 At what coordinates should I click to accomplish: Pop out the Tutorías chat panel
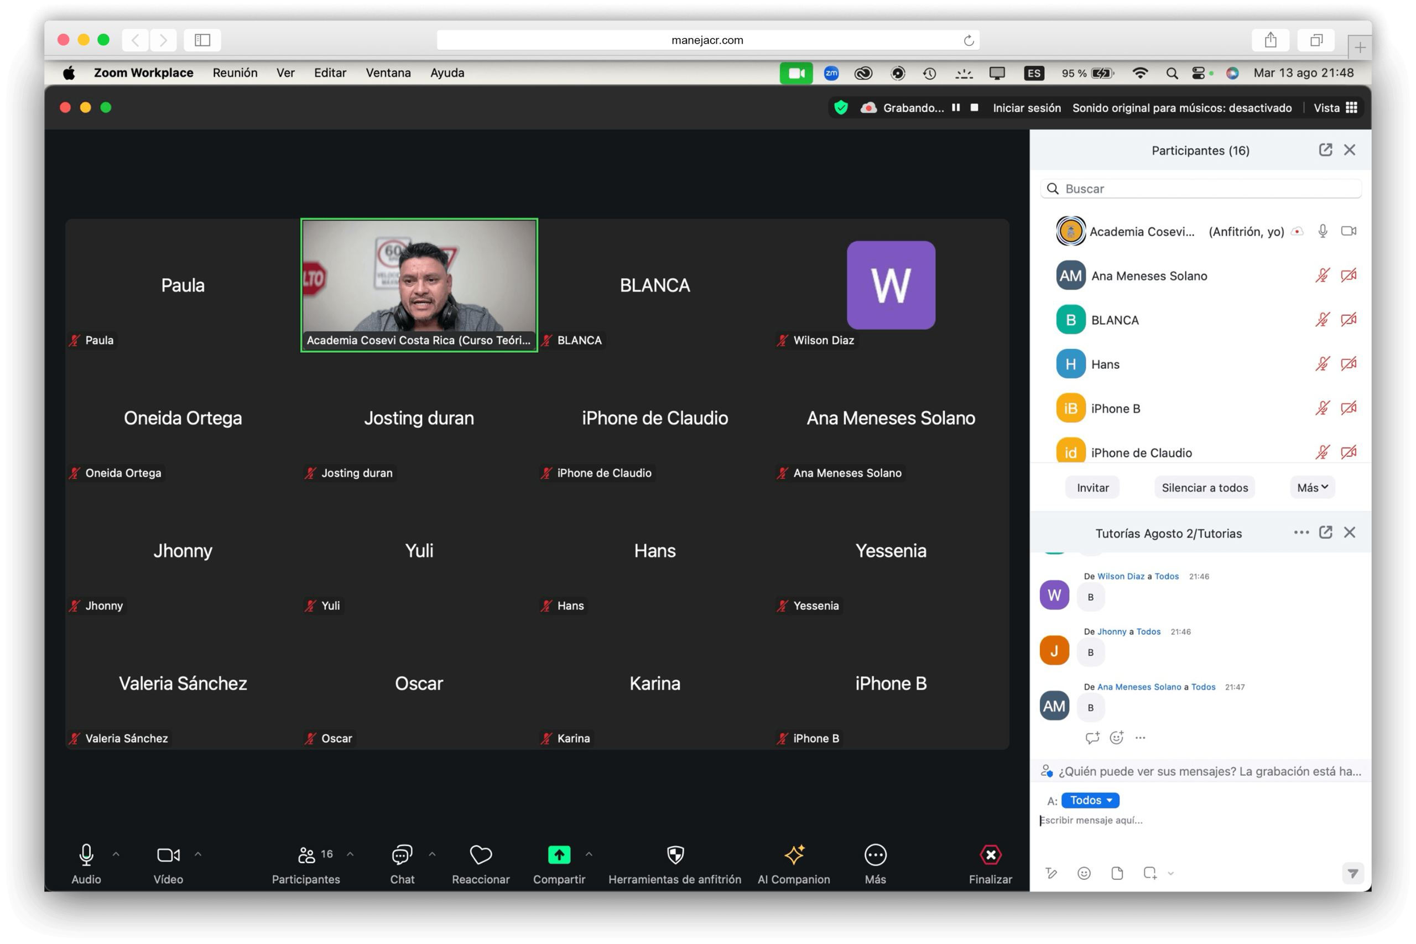click(x=1325, y=532)
